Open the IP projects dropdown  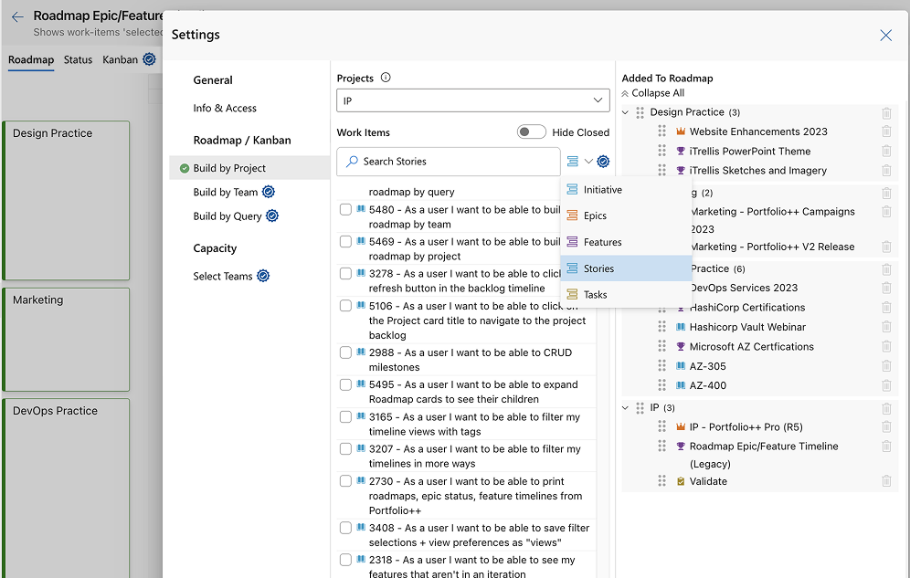(472, 100)
